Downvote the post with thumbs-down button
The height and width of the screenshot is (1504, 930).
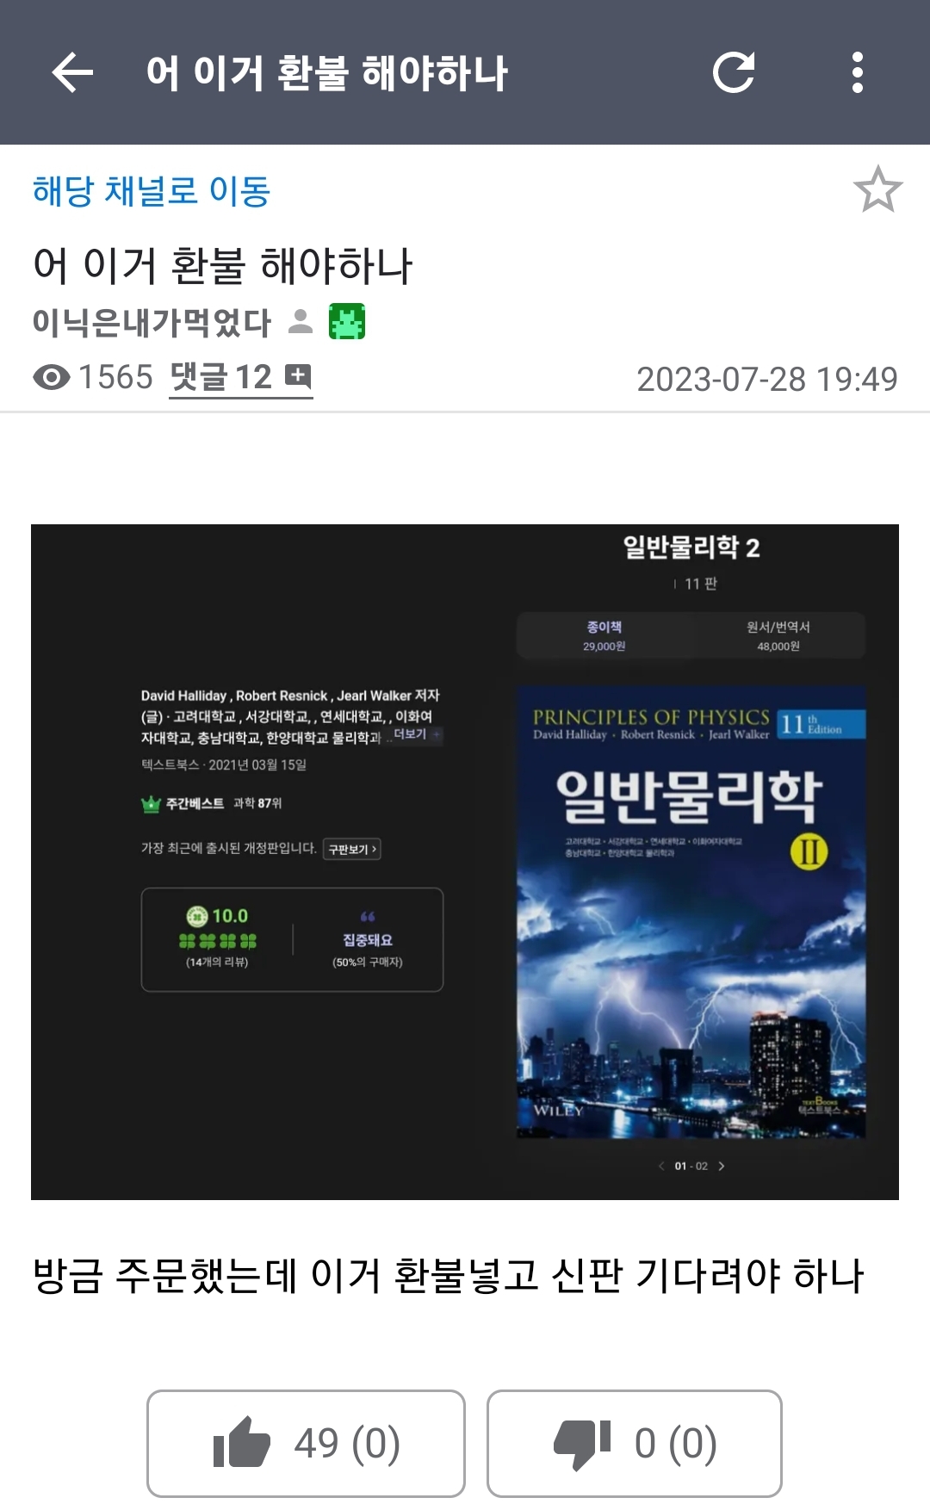point(635,1443)
